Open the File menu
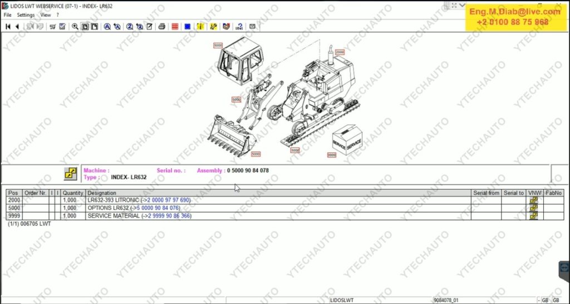Viewport: 570px width, 304px height. (x=8, y=15)
